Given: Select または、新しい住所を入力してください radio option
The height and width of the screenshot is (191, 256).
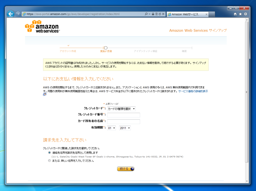Looking at the screenshot, I should (49, 161).
